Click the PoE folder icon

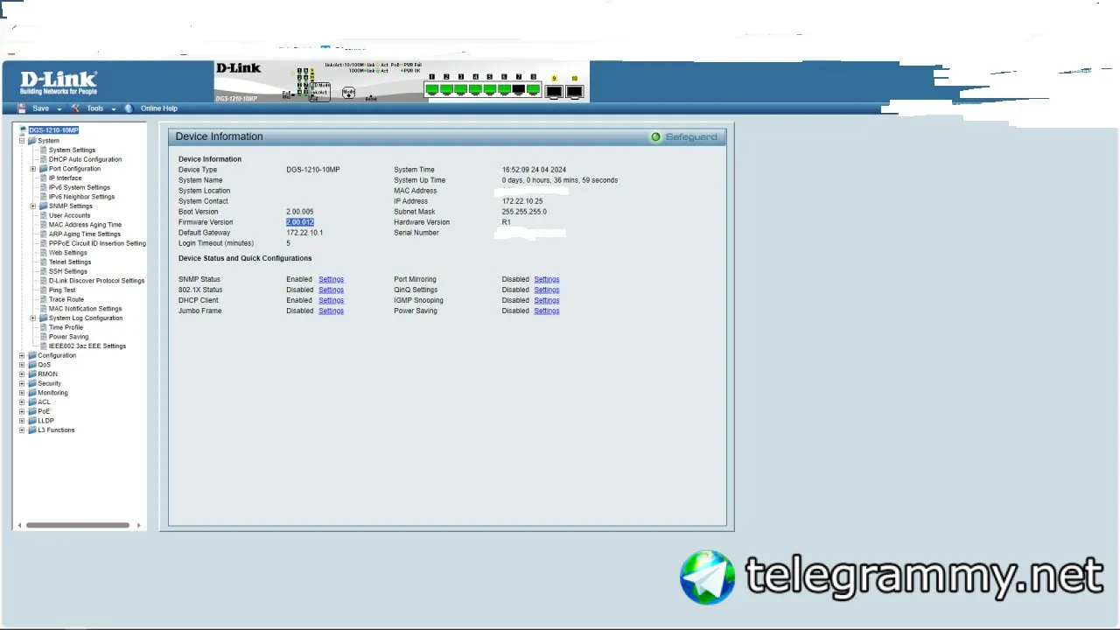(x=32, y=411)
